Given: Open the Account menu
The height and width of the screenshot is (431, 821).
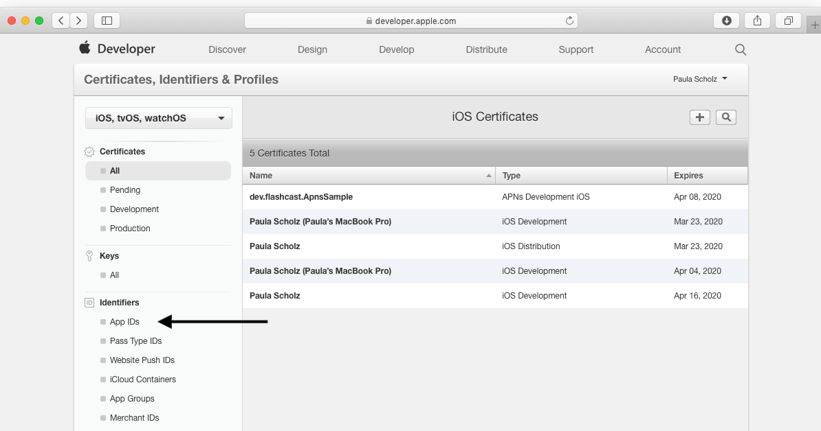Looking at the screenshot, I should pos(663,49).
